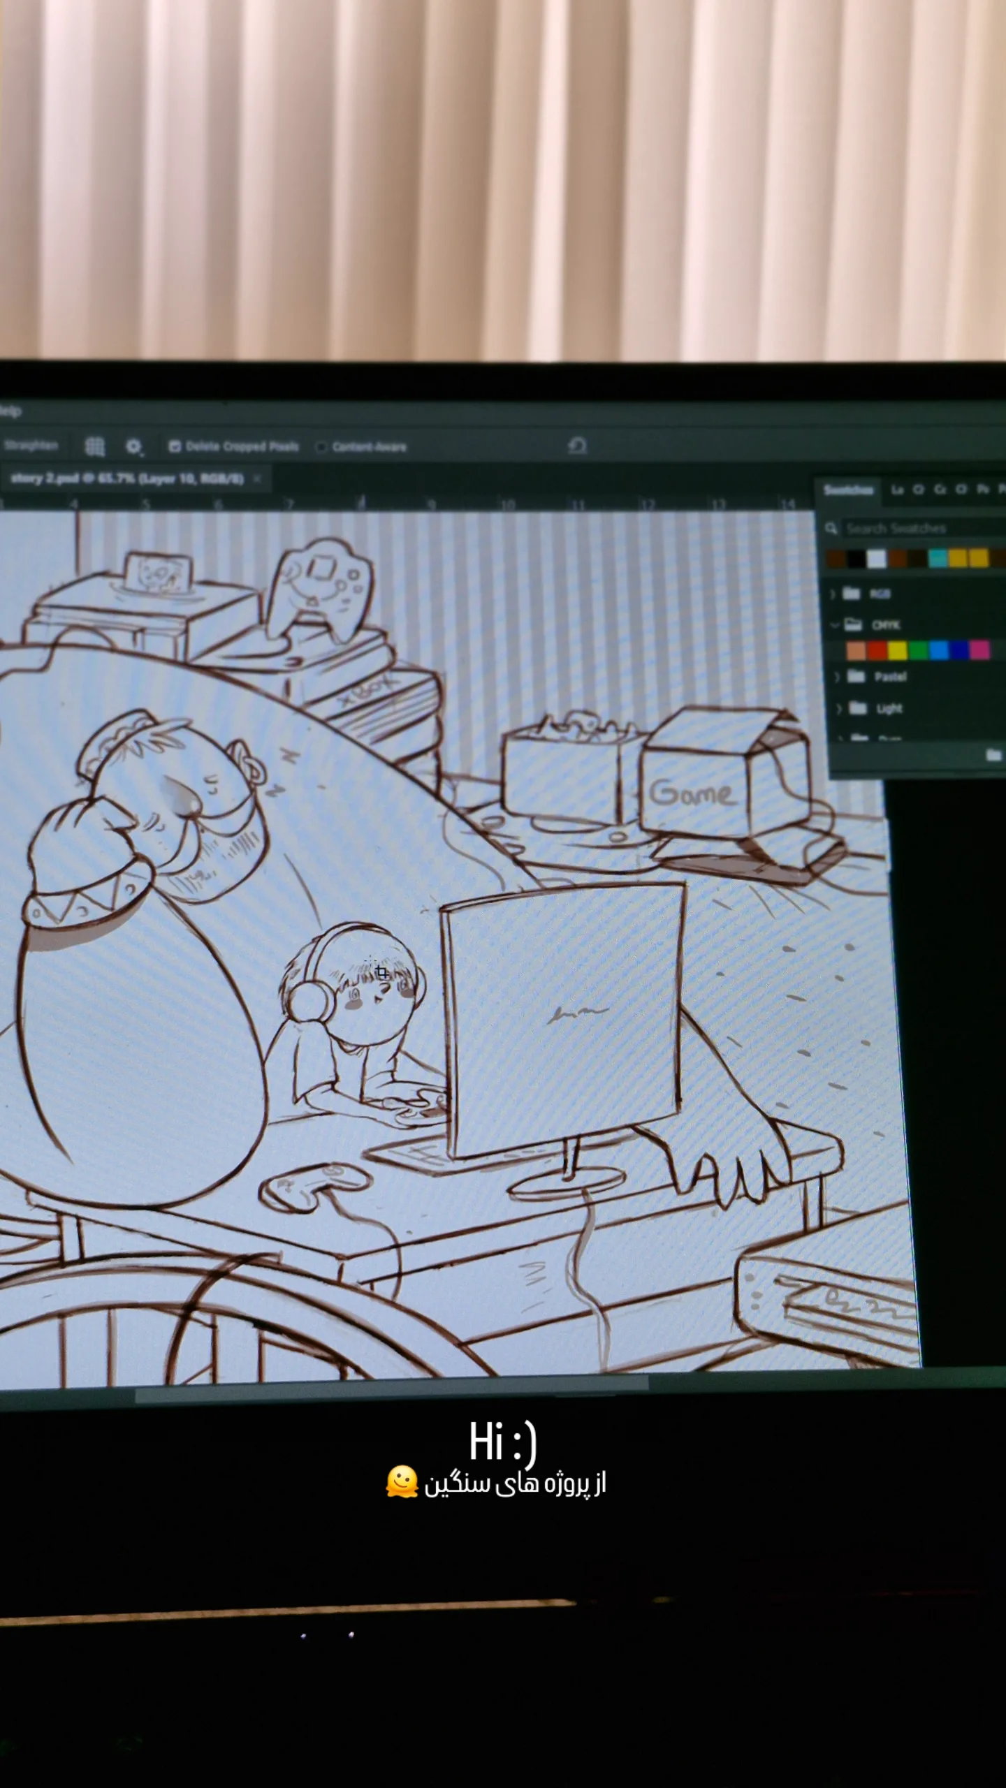Select CMYK yellow swatch
Viewport: 1006px width, 1788px height.
898,651
